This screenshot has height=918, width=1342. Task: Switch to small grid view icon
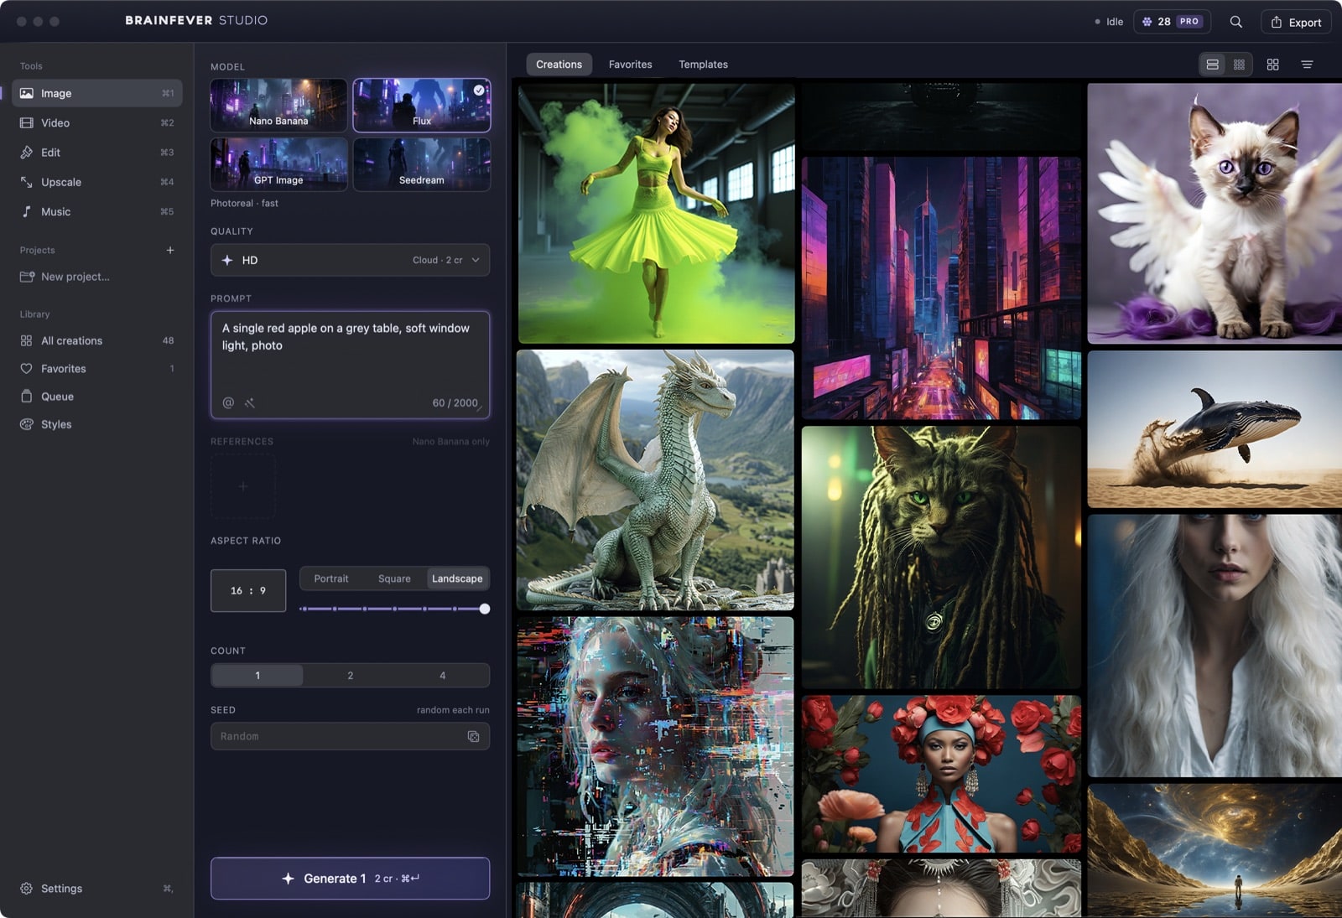click(1239, 65)
